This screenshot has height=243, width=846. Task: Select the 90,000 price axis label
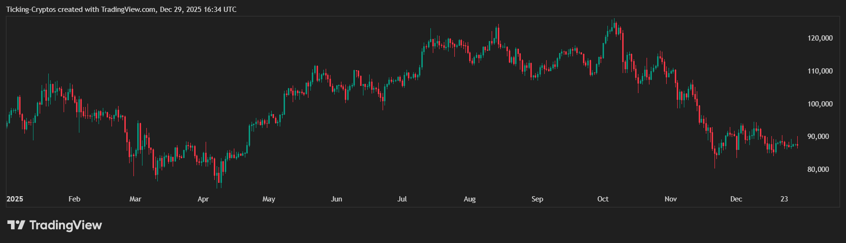click(818, 137)
